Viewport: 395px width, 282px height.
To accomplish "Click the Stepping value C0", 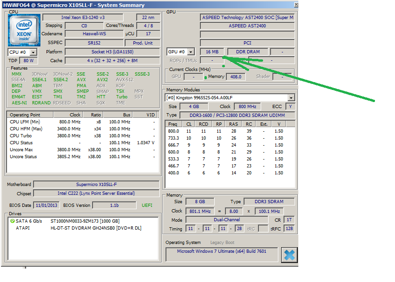I will [x=84, y=26].
